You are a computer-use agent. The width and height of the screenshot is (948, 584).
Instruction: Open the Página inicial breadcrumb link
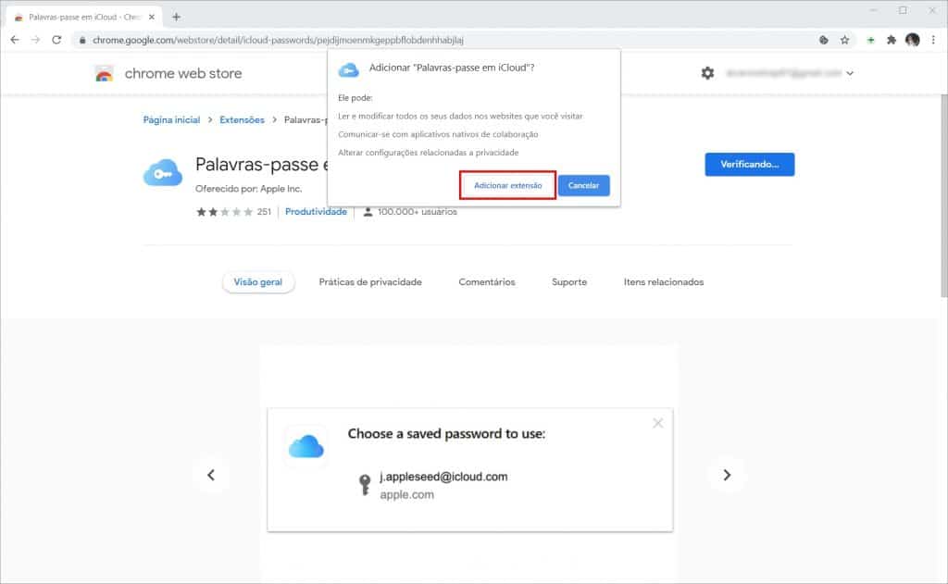click(x=171, y=119)
